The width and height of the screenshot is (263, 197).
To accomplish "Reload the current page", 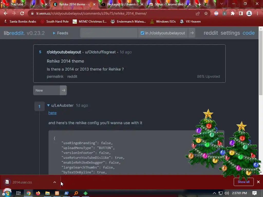I will click(22, 13).
